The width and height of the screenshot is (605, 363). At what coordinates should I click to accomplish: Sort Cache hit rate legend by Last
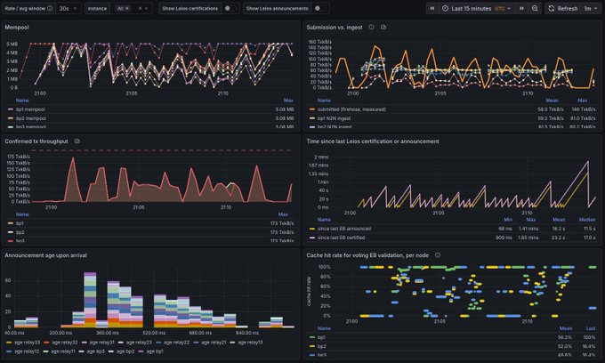pyautogui.click(x=591, y=328)
